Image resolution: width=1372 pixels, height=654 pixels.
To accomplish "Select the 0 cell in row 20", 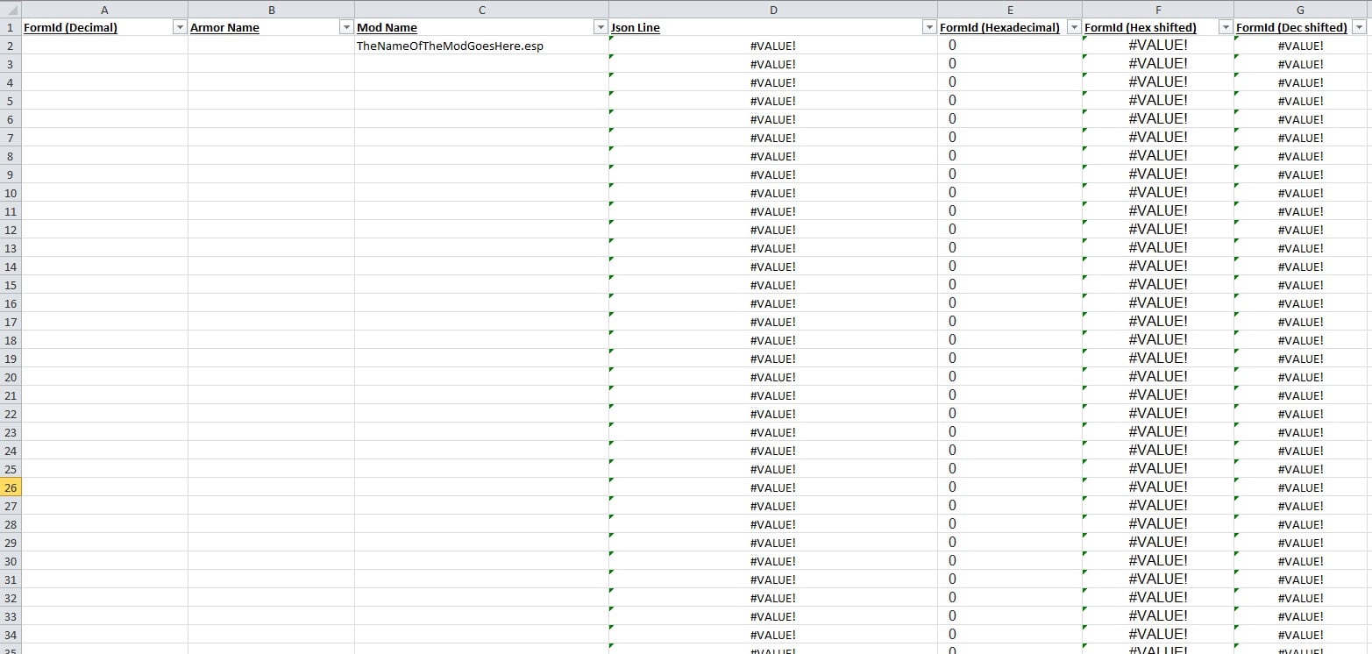I will click(1010, 377).
